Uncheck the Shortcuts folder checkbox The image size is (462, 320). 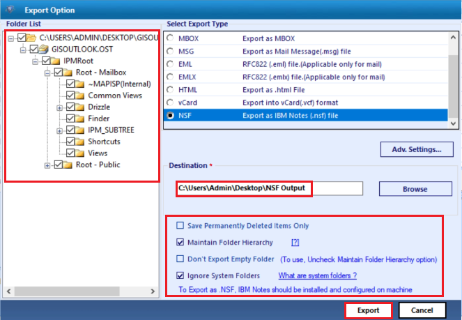point(70,142)
